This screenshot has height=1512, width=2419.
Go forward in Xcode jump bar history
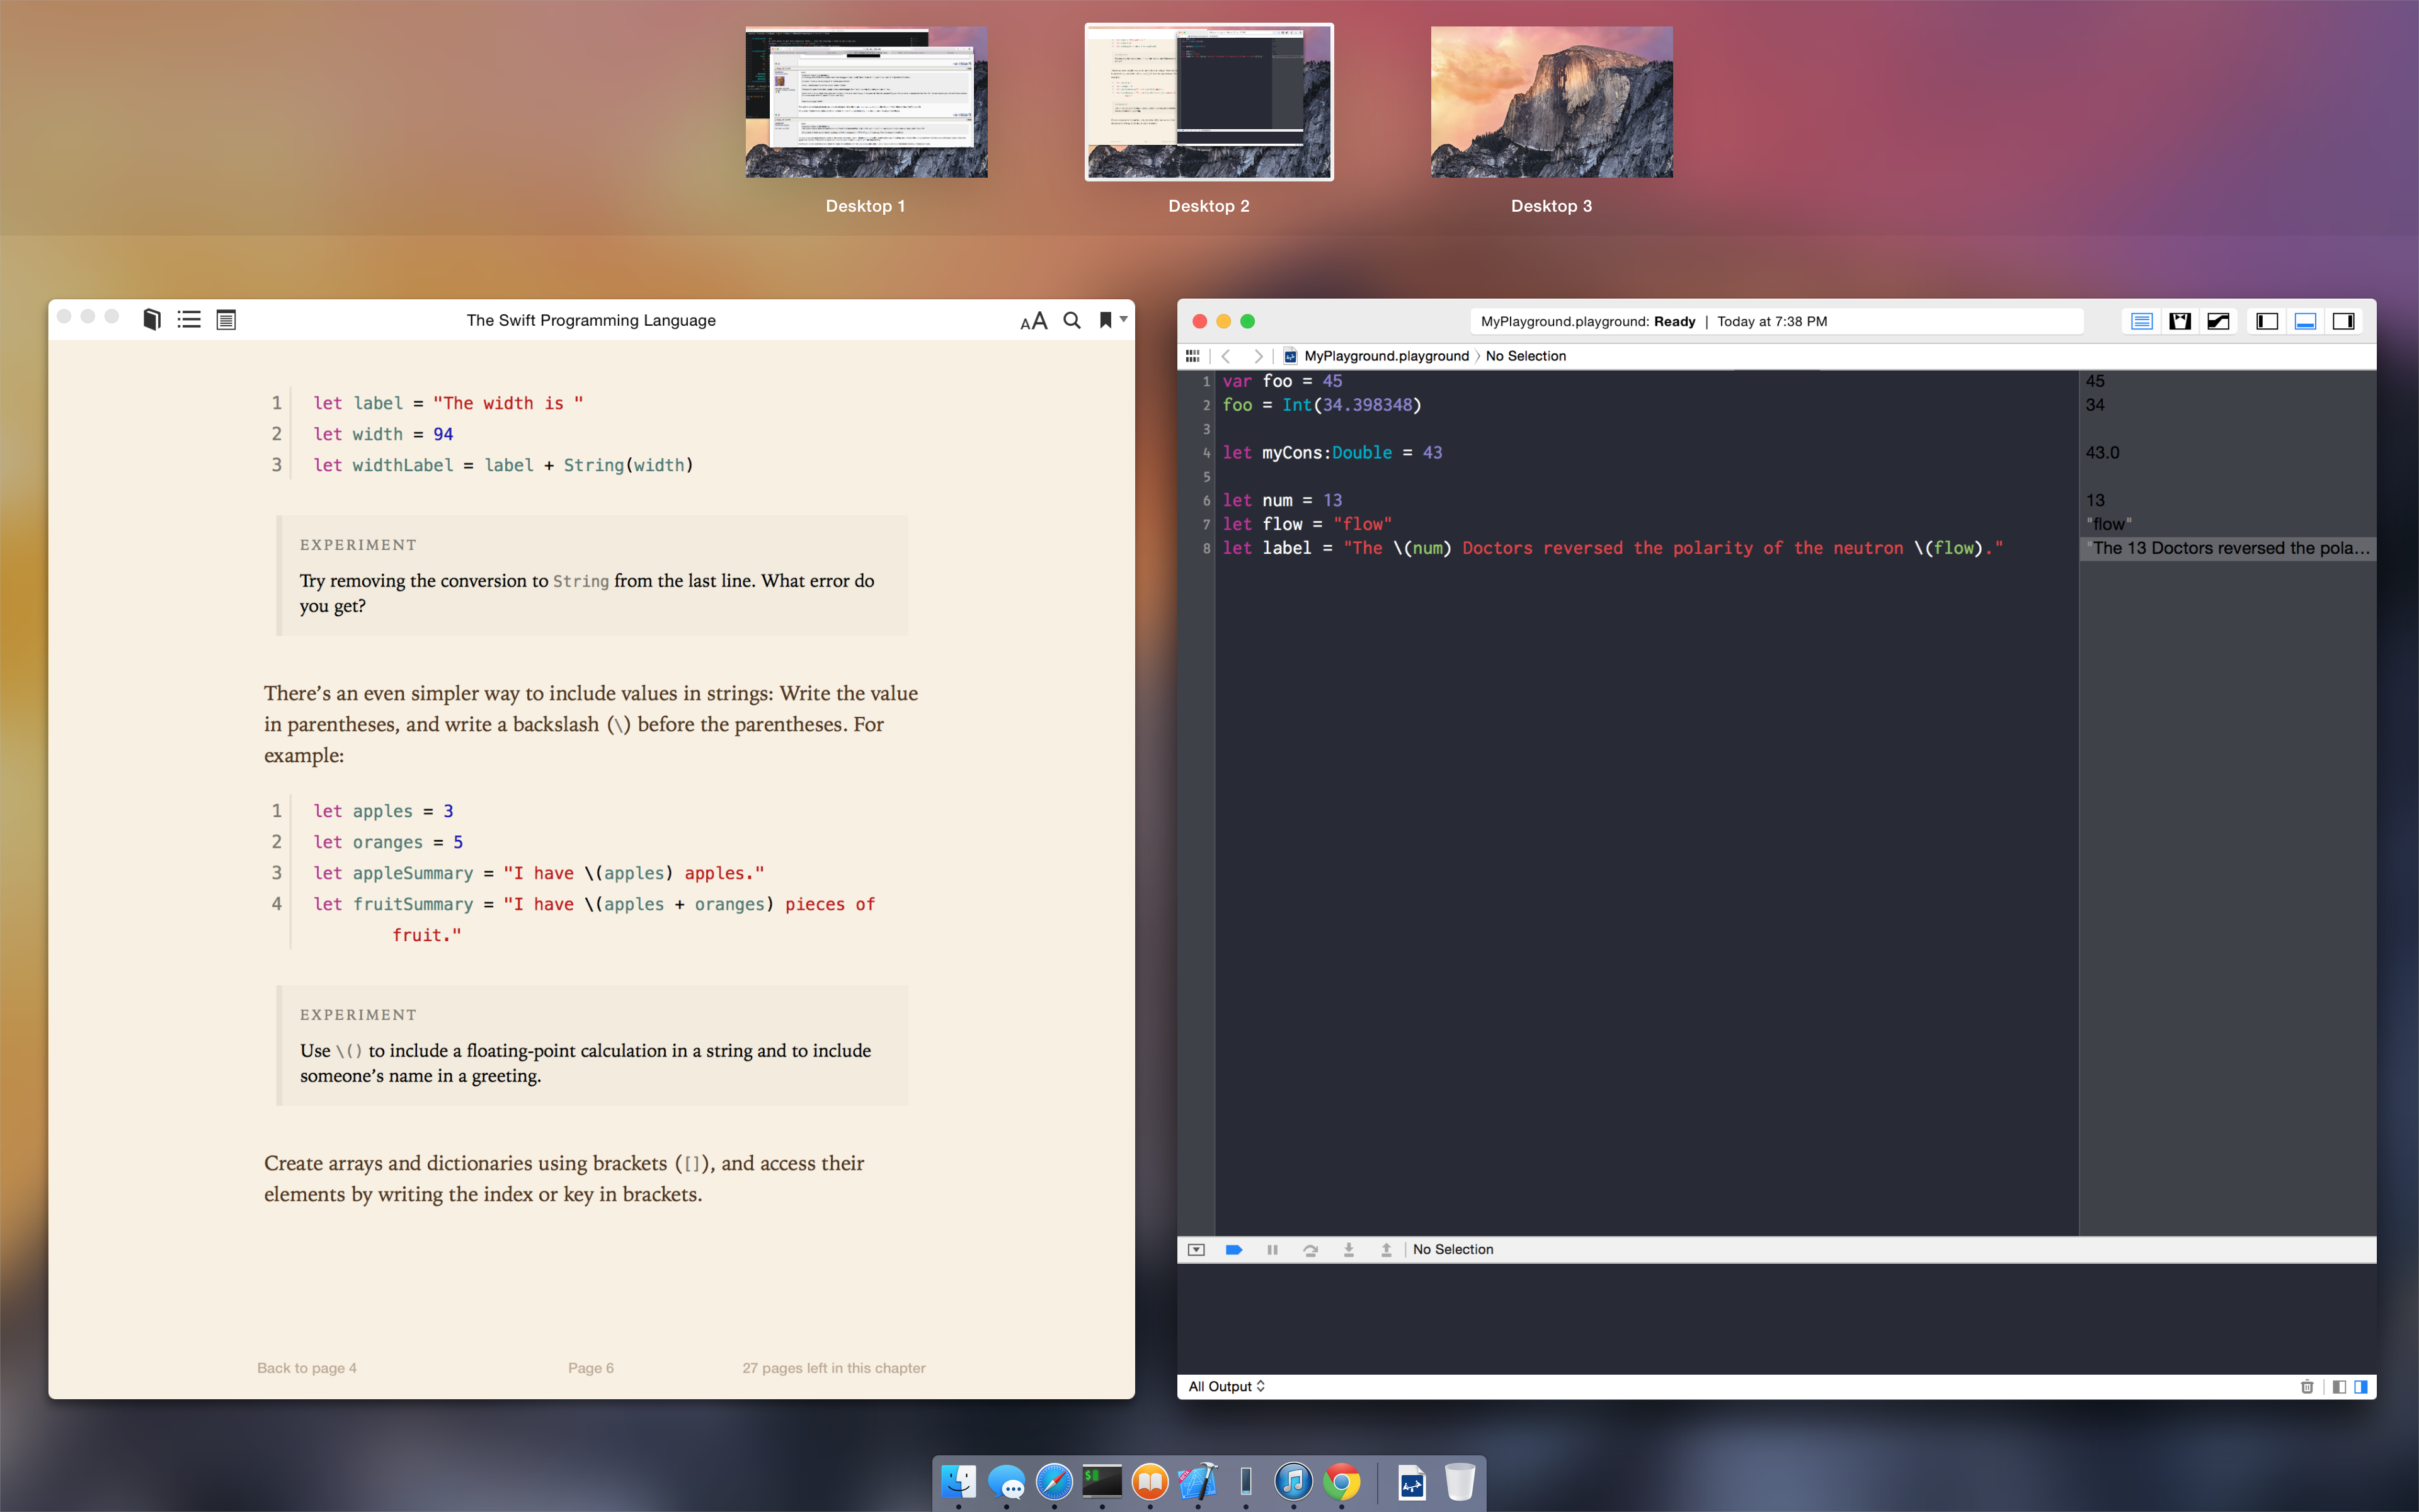[1259, 356]
